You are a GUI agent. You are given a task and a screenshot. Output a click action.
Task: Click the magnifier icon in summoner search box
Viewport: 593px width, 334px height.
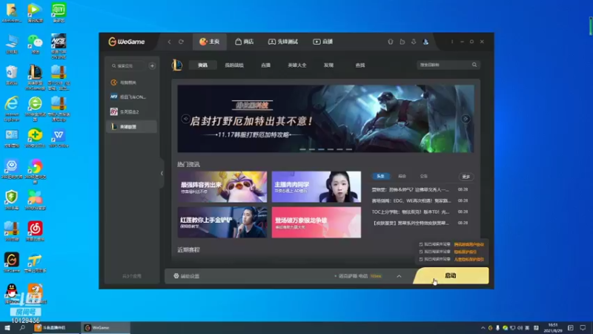point(474,65)
